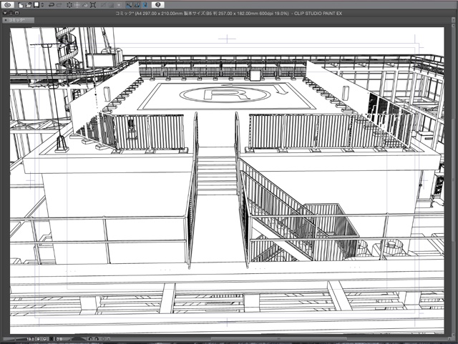This screenshot has width=458, height=344.
Task: Create a new document
Action: click(21, 5)
